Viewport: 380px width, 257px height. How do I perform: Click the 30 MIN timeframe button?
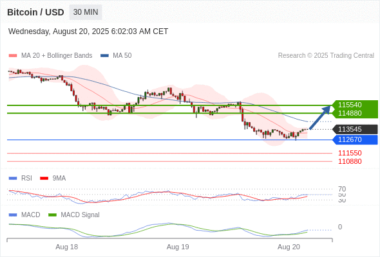point(86,12)
